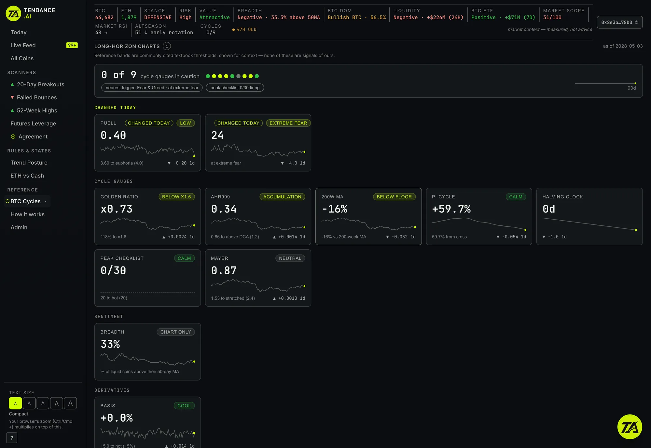This screenshot has height=448, width=651.
Task: Click the COOL badge on Basis
Action: coord(184,406)
